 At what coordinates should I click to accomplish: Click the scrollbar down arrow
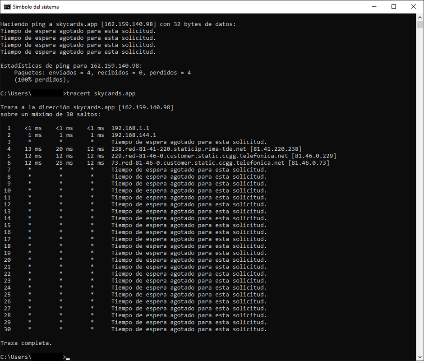click(420, 357)
